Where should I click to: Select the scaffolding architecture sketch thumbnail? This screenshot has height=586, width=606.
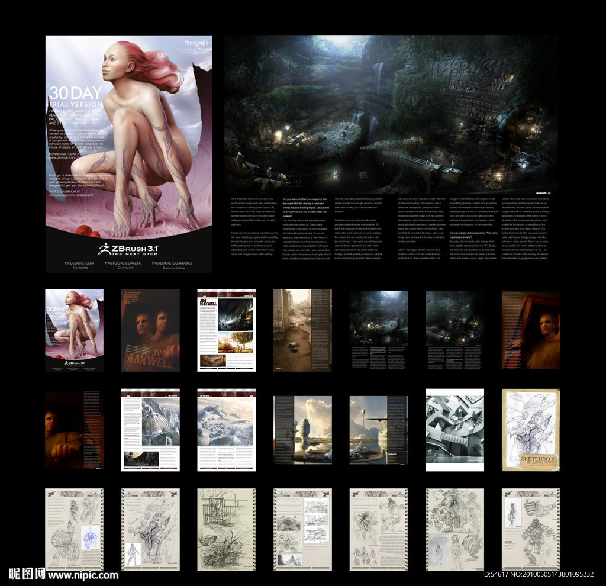click(227, 530)
